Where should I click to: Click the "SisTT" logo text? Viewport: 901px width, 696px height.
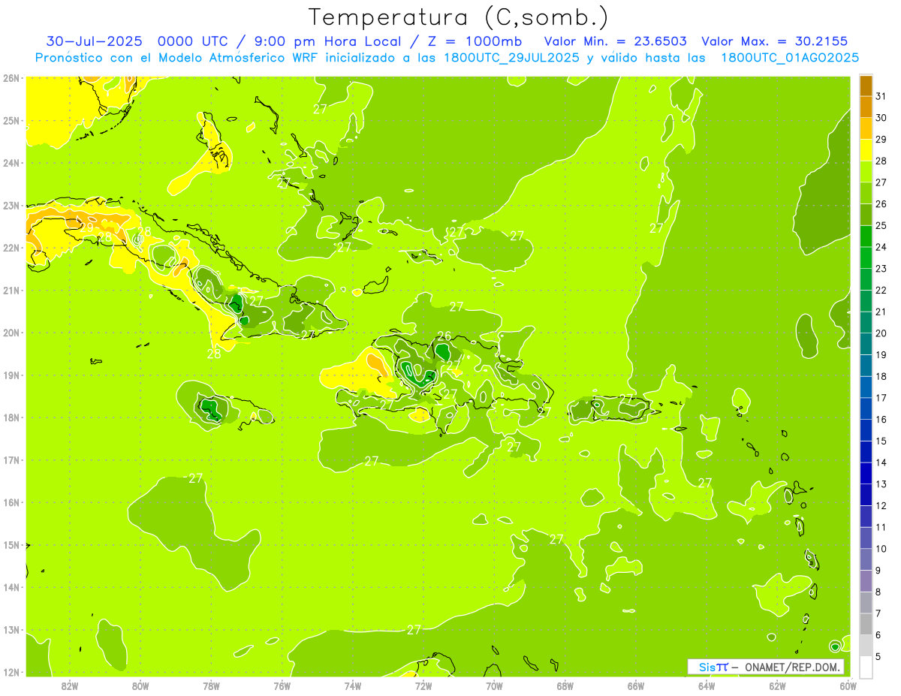point(713,667)
